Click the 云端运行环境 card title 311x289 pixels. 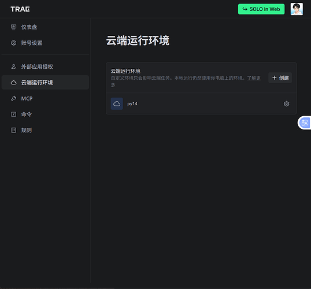pyautogui.click(x=125, y=71)
